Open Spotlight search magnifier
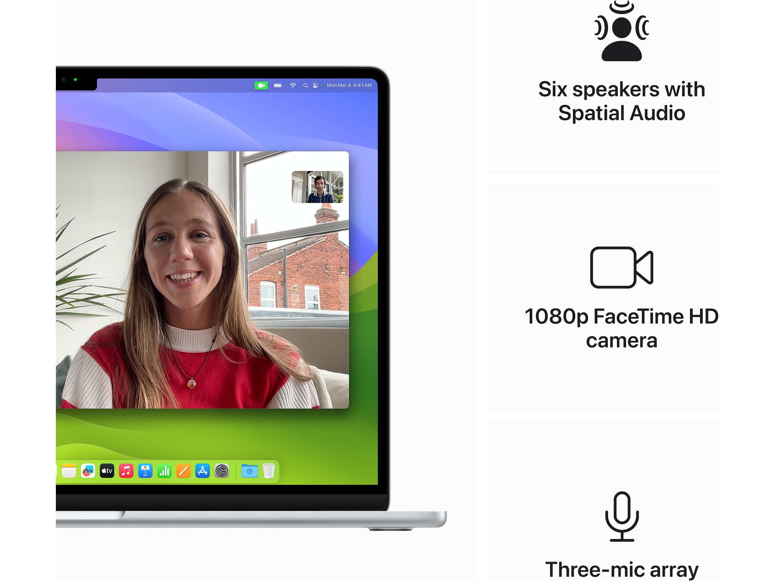Image resolution: width=775 pixels, height=581 pixels. [305, 86]
